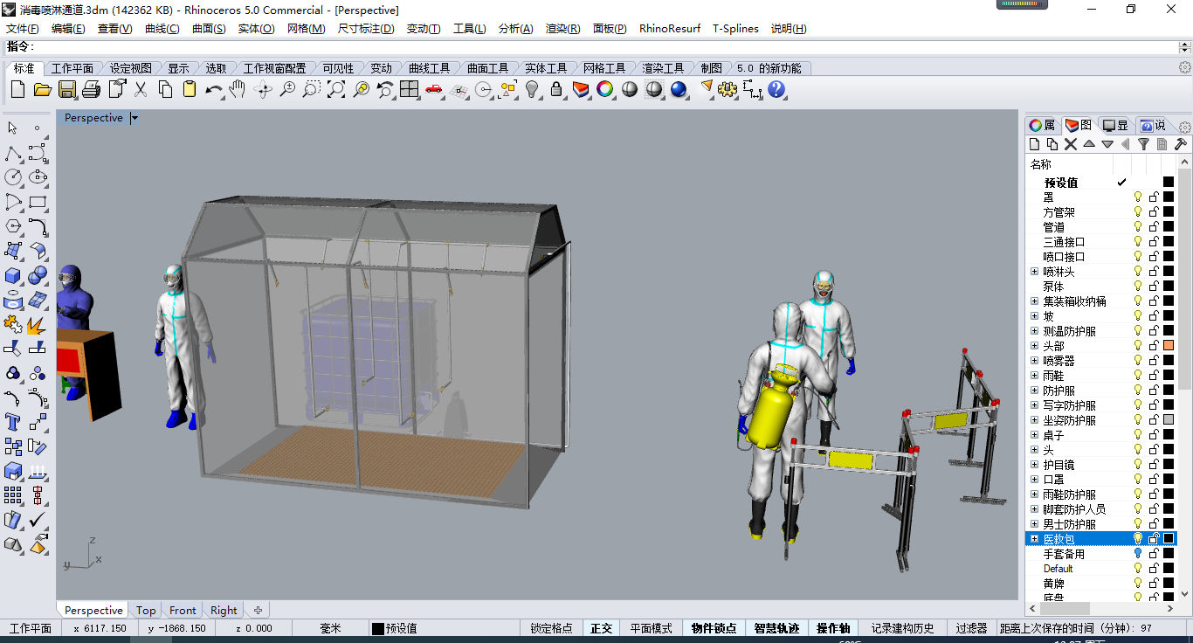The image size is (1193, 643).
Task: Save the model with the floppy disk icon
Action: pos(67,89)
